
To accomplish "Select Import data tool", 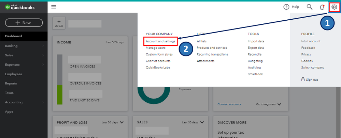I will tap(256, 41).
